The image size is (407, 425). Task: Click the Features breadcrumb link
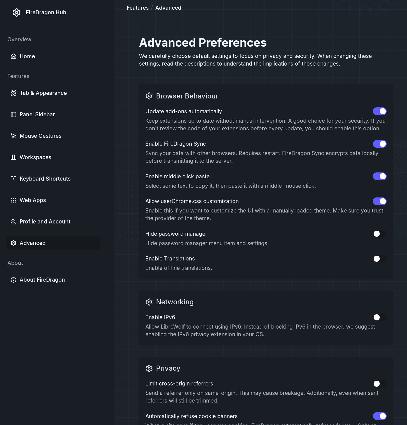tap(137, 8)
